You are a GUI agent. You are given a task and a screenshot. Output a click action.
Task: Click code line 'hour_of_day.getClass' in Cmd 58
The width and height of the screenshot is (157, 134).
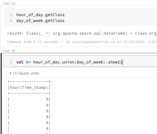point(40,15)
